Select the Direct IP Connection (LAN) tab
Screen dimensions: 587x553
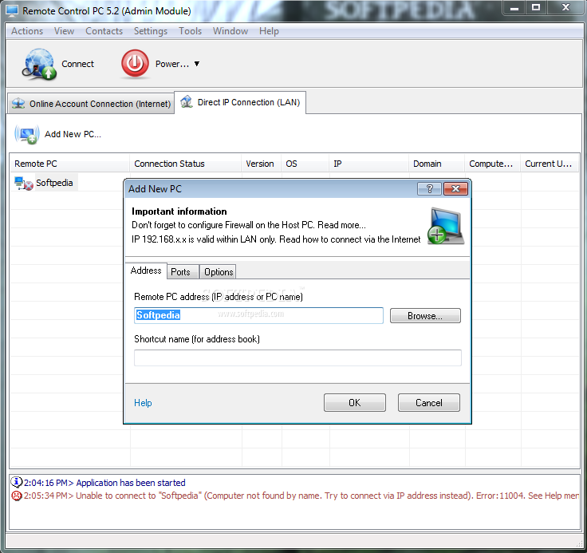240,102
